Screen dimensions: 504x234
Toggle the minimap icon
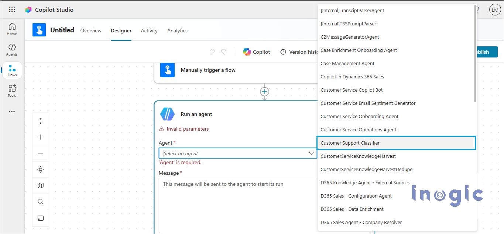click(41, 186)
